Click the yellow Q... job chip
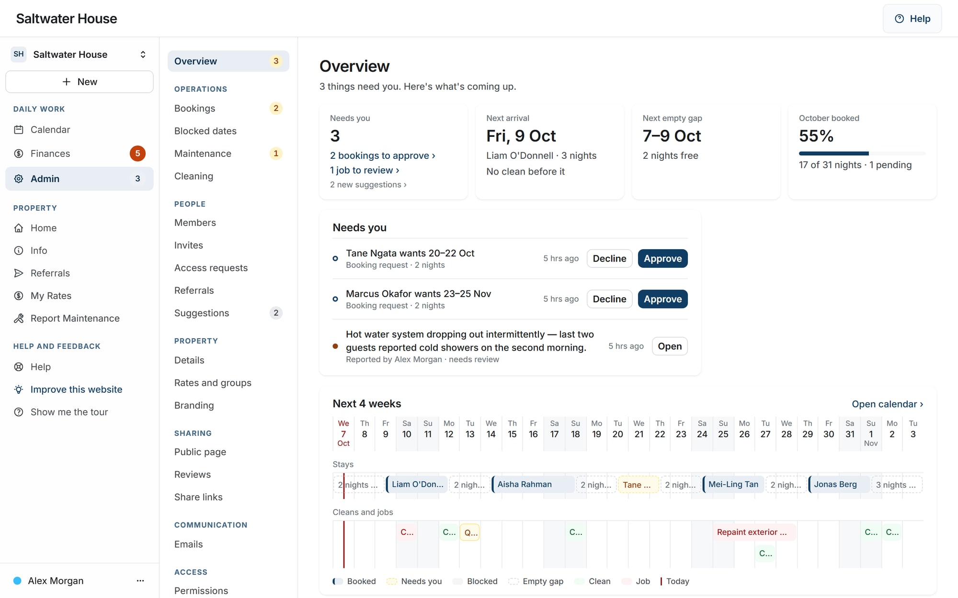958x598 pixels. tap(470, 532)
